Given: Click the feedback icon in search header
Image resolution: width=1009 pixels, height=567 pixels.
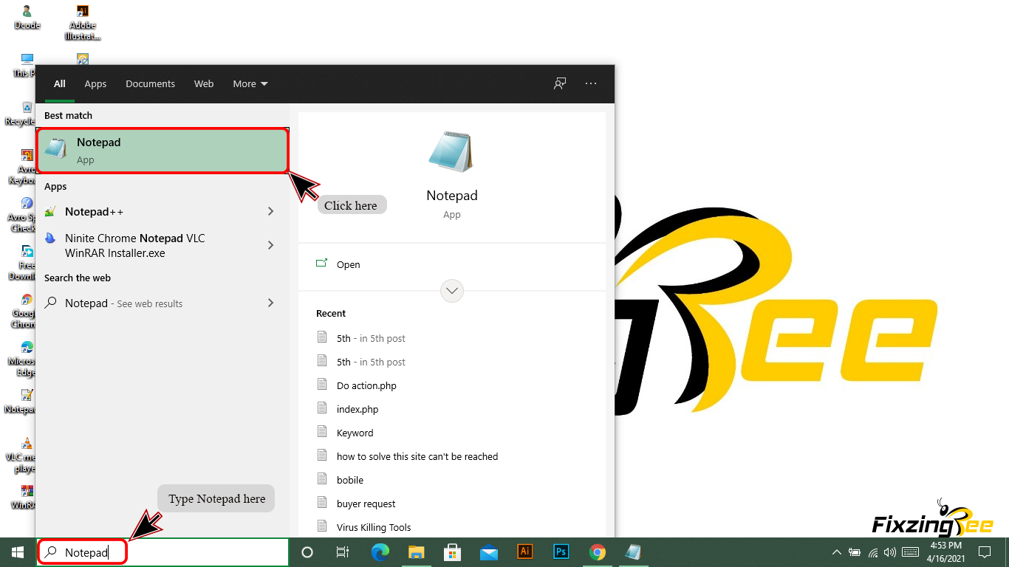Looking at the screenshot, I should (x=560, y=83).
